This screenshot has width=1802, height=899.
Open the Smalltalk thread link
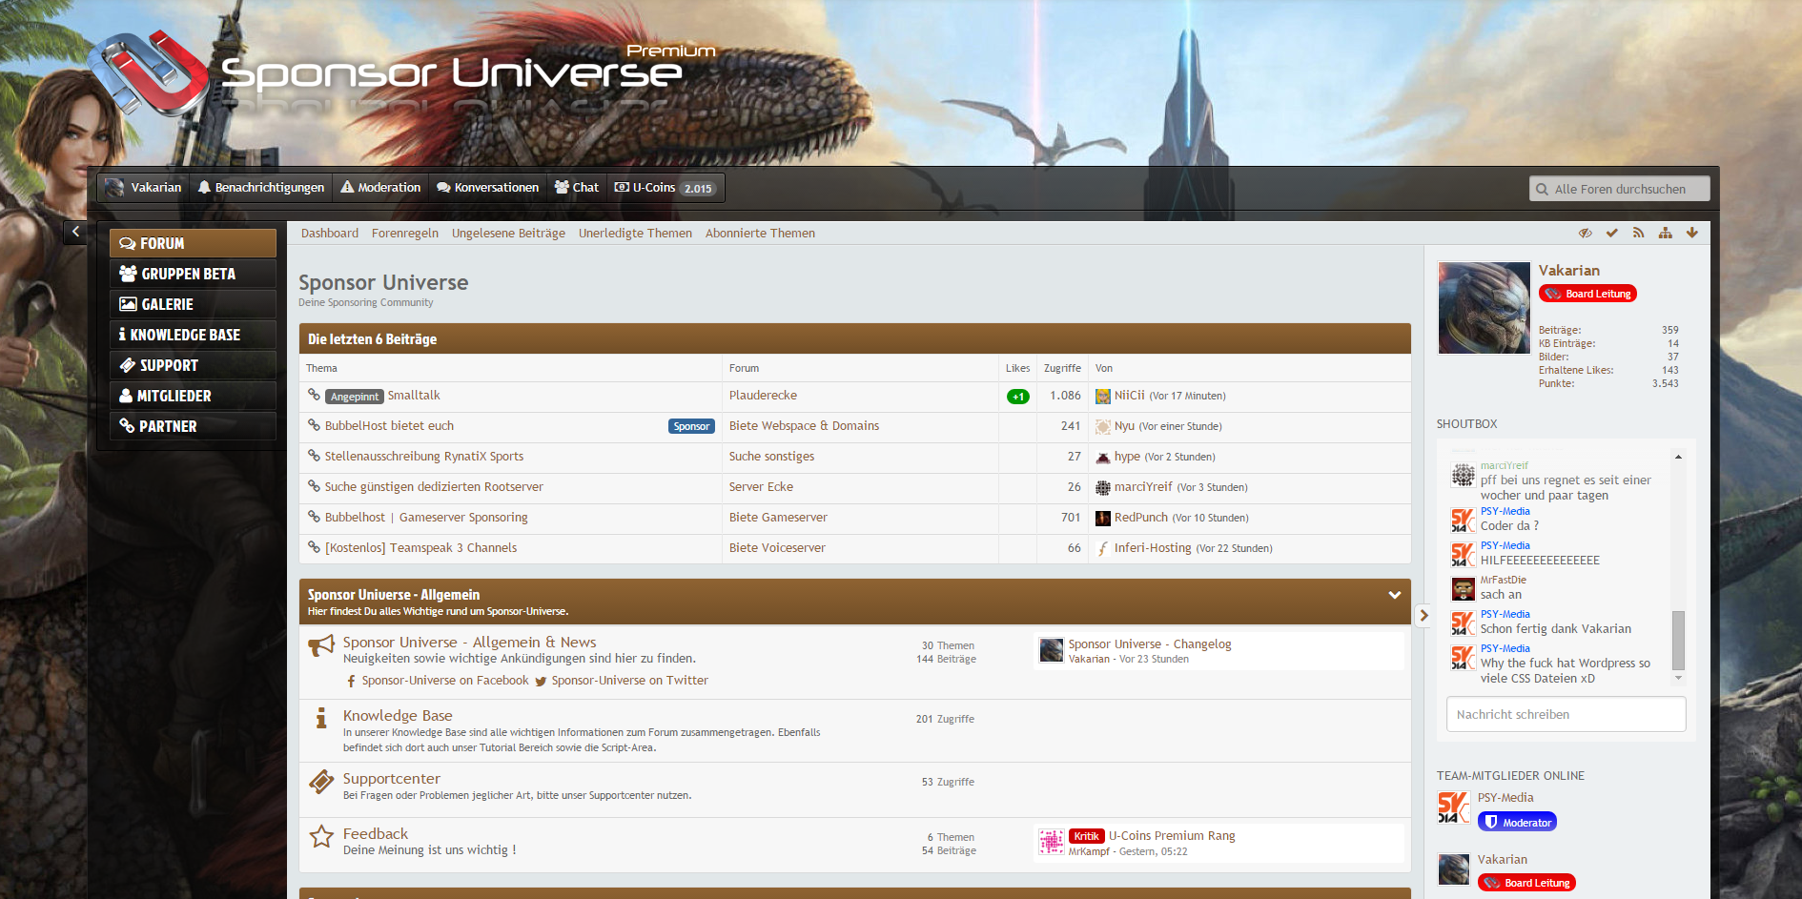(414, 396)
